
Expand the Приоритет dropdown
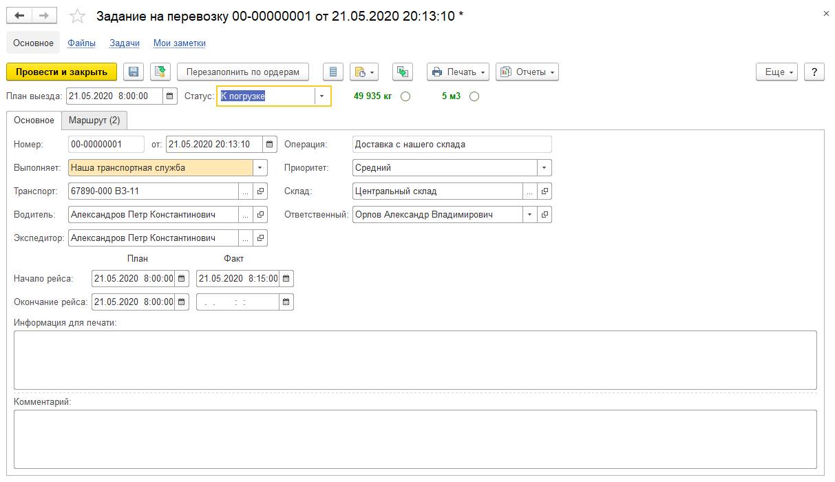(544, 167)
